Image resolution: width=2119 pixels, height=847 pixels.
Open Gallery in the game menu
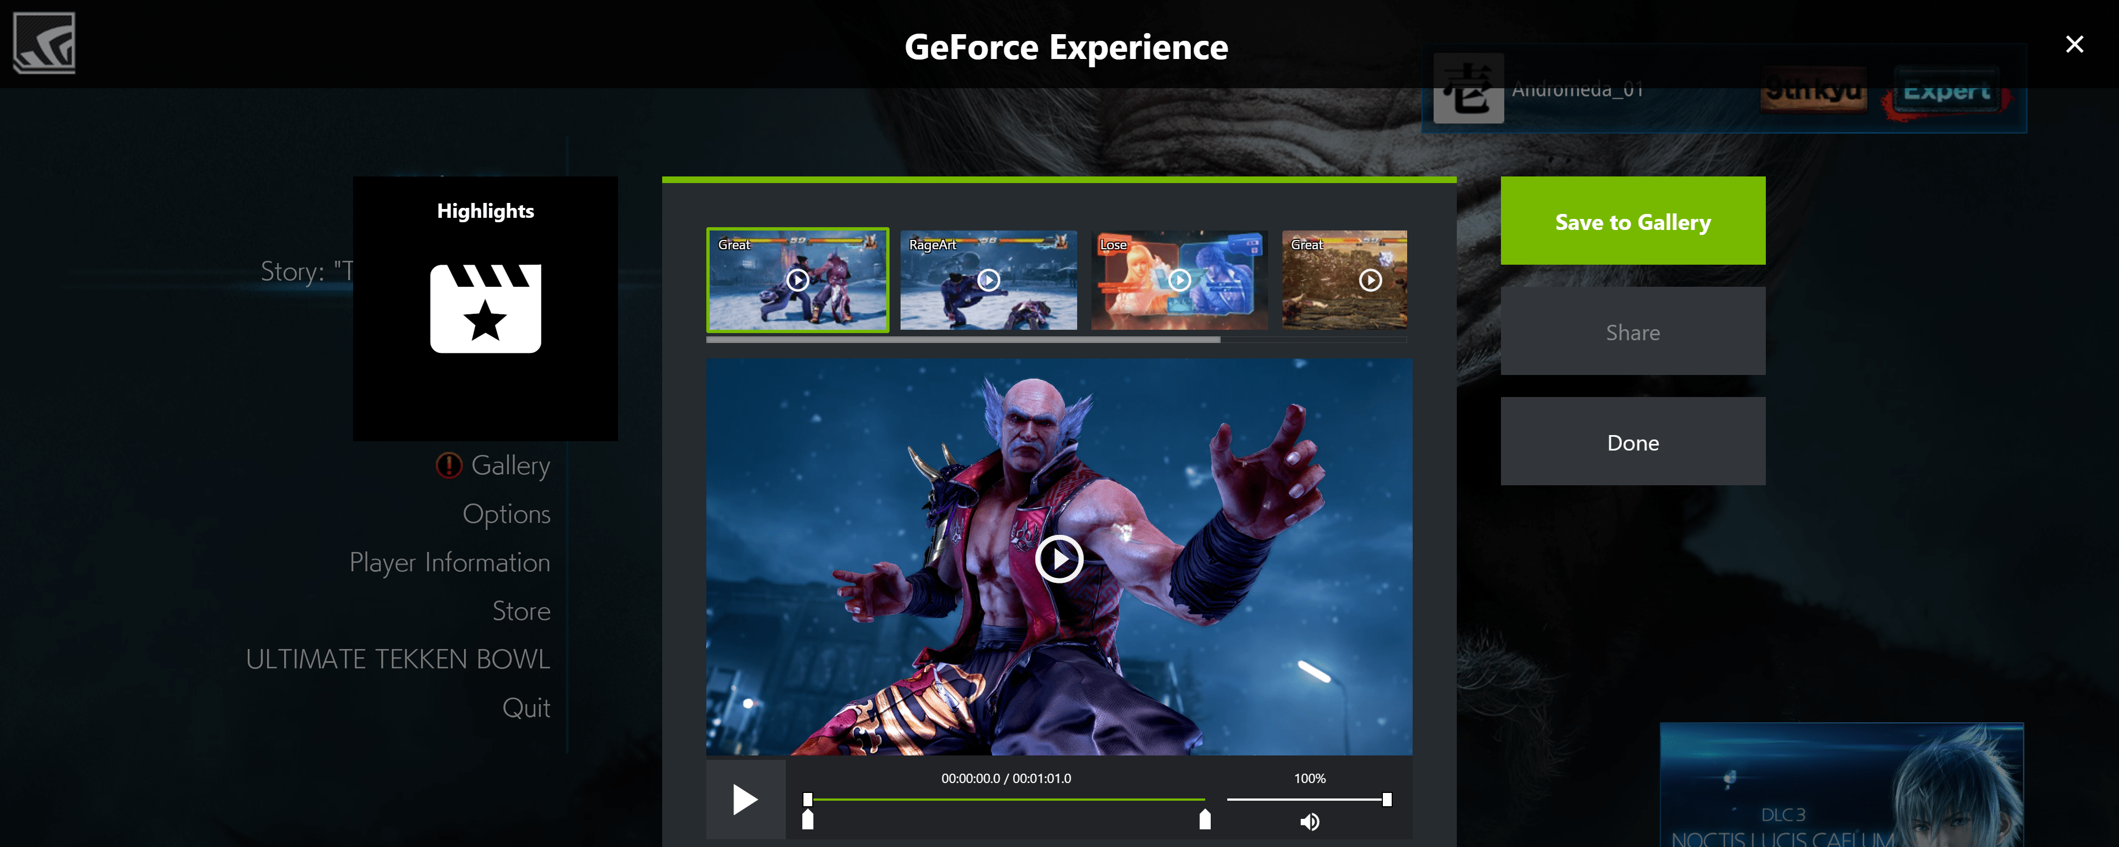510,465
